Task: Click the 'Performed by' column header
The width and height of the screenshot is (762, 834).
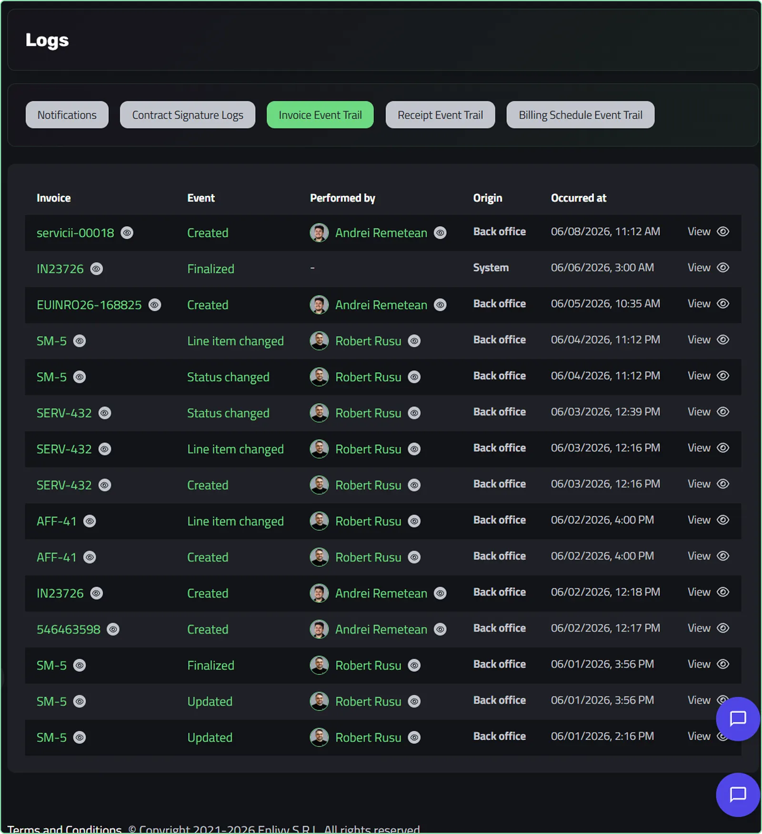Action: (342, 198)
